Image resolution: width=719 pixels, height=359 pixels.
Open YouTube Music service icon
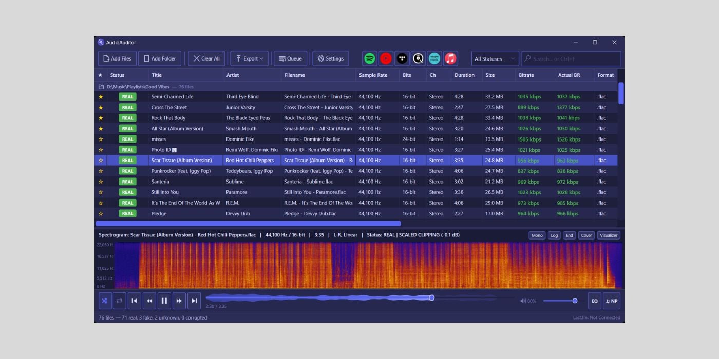[386, 58]
